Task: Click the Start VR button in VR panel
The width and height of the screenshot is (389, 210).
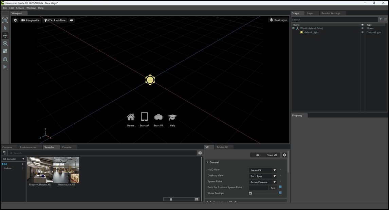Action: point(265,155)
